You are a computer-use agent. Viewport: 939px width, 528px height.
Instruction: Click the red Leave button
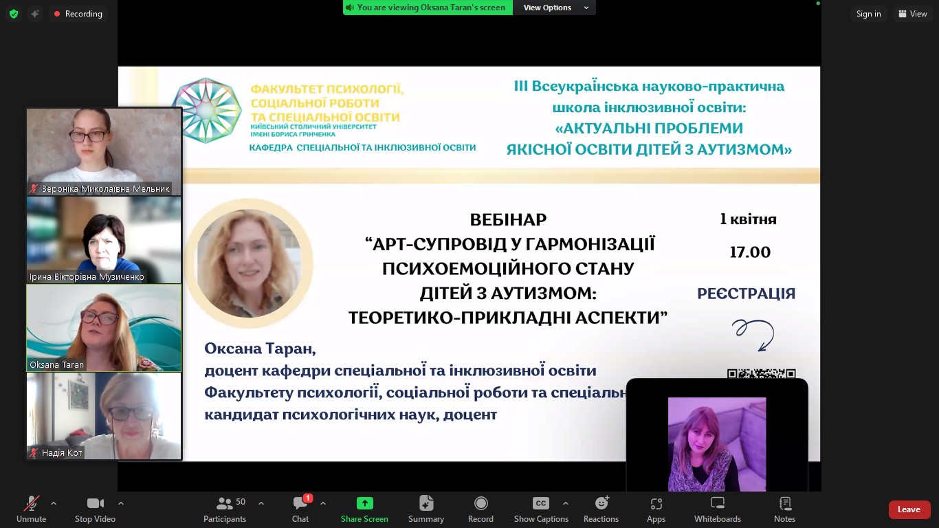click(x=909, y=509)
